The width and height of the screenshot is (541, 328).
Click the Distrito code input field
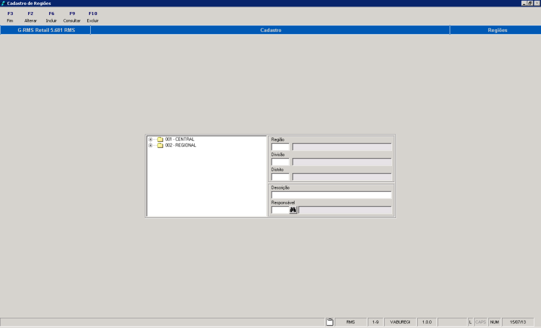280,177
